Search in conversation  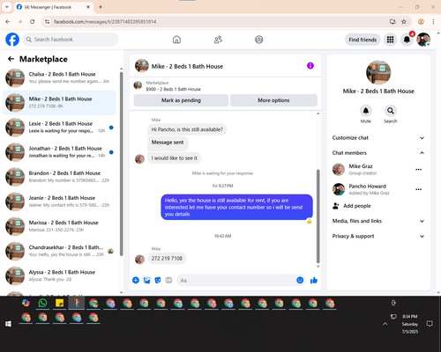(391, 111)
